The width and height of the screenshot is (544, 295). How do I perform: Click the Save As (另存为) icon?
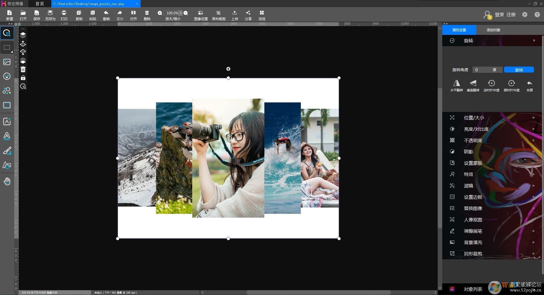(50, 13)
